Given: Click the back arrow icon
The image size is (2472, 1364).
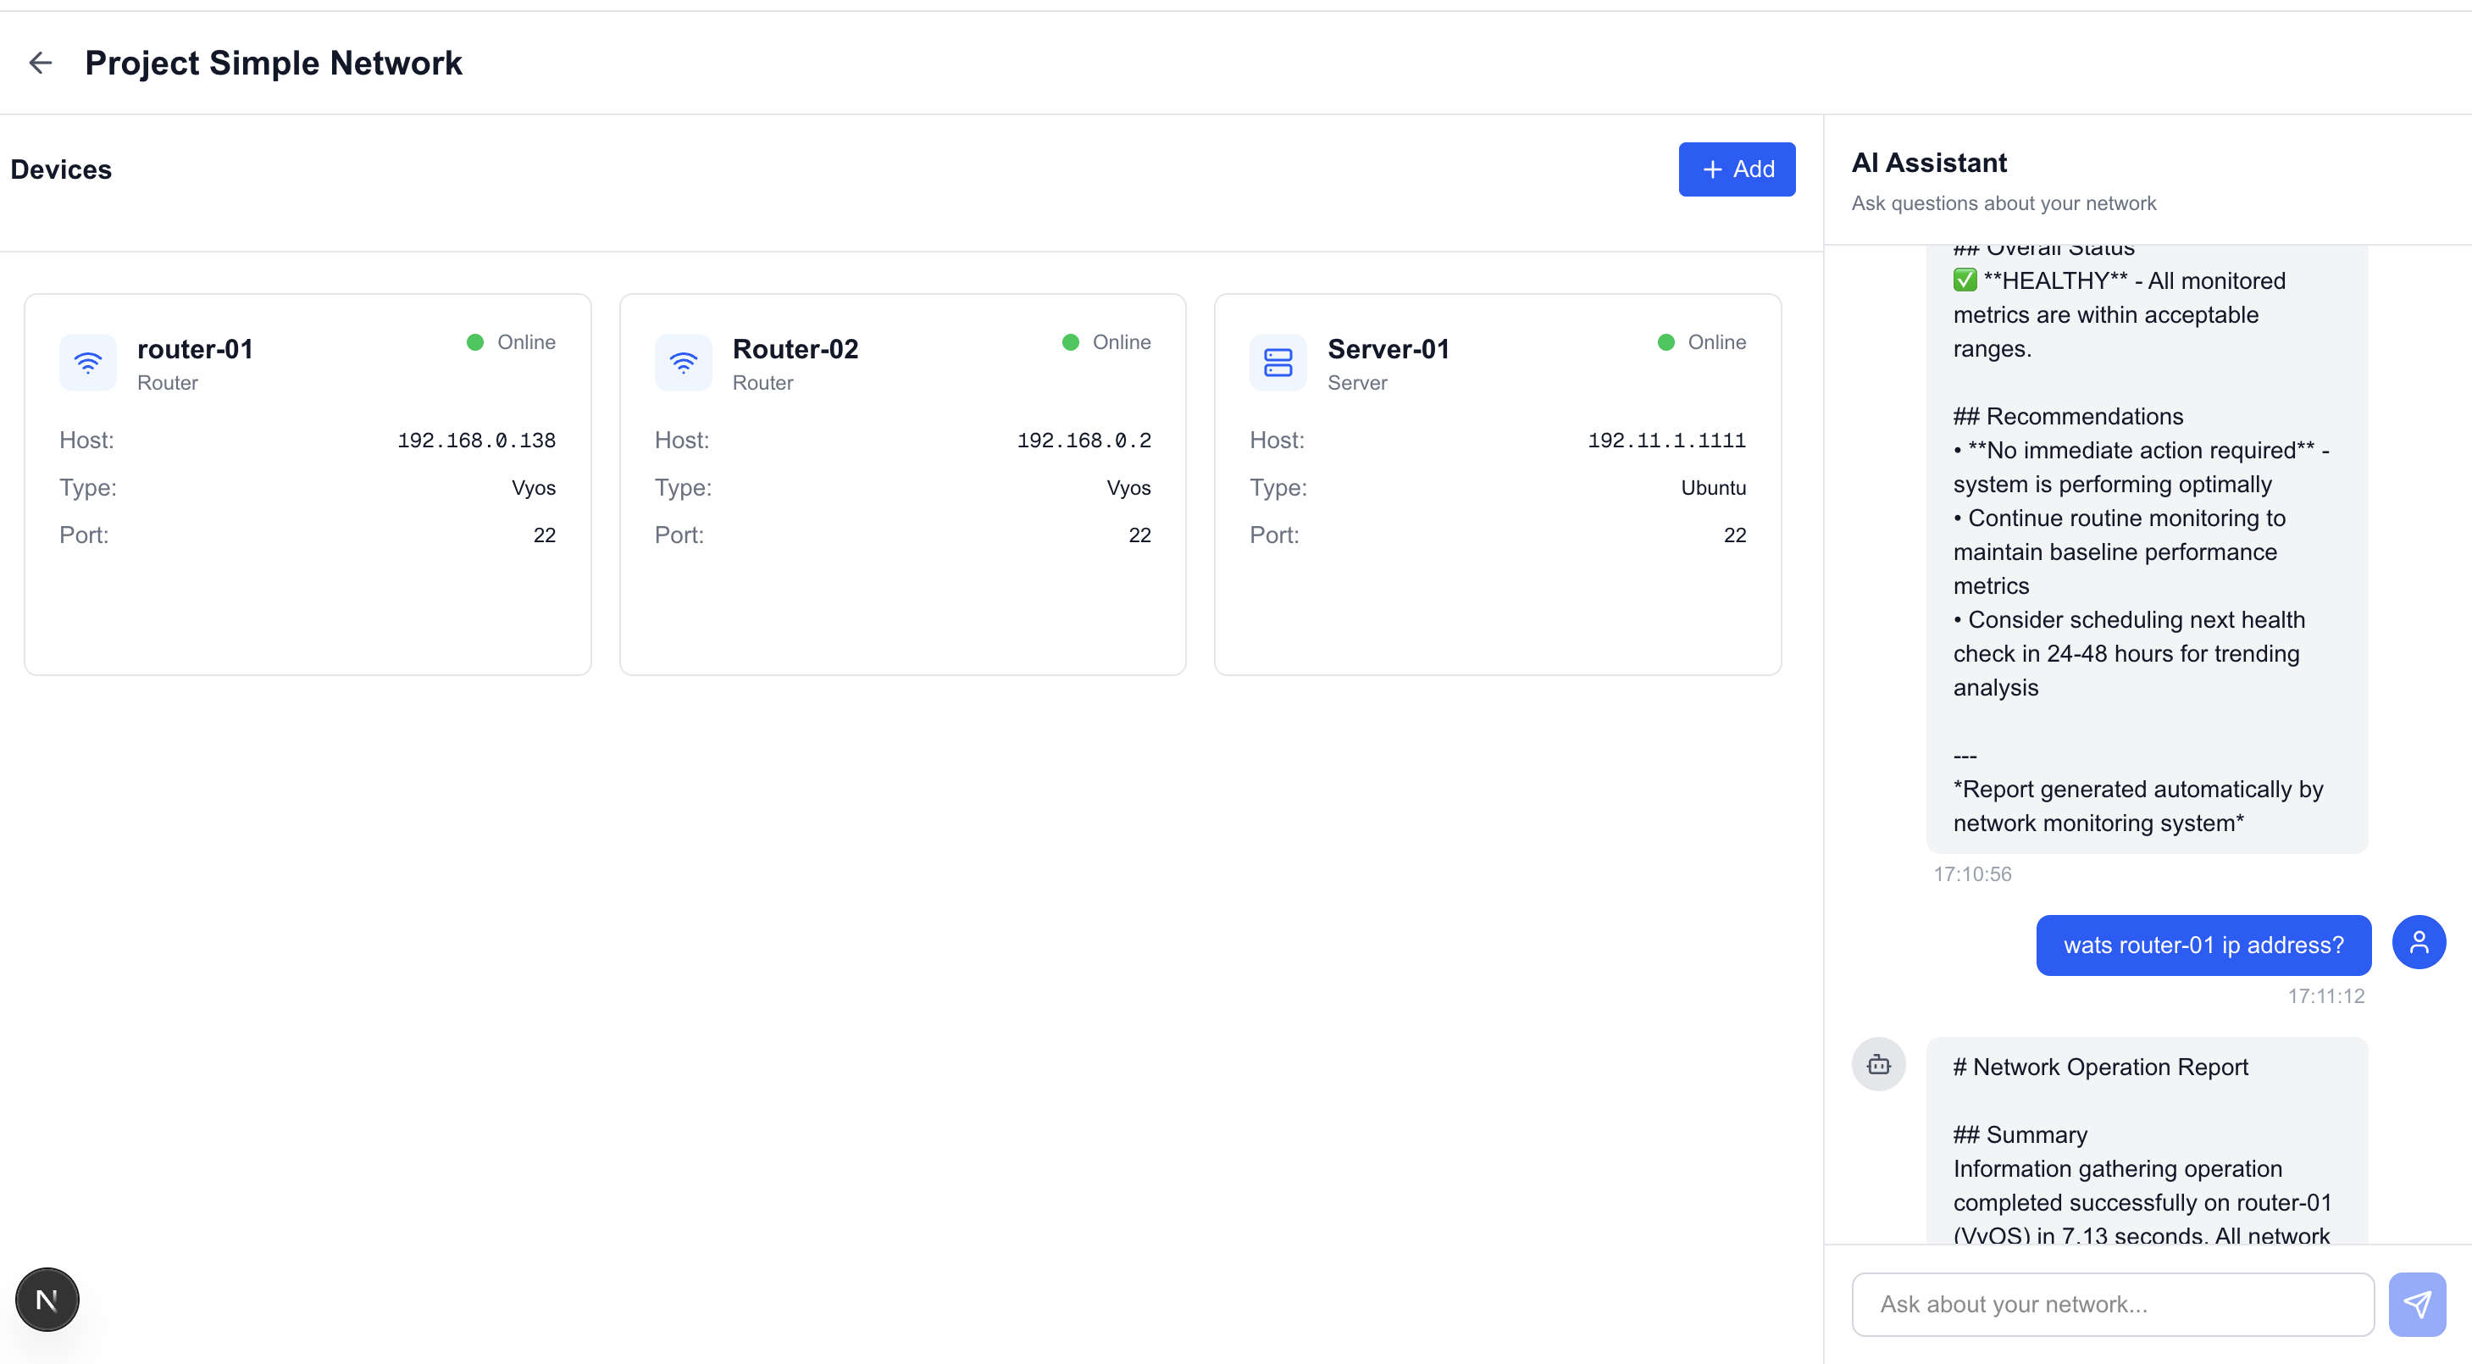Looking at the screenshot, I should 41,64.
